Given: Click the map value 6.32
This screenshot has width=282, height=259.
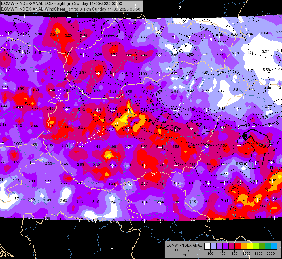Looking at the screenshot, I should point(272,180).
